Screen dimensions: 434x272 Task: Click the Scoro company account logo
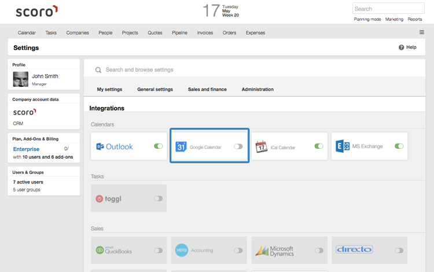(25, 112)
